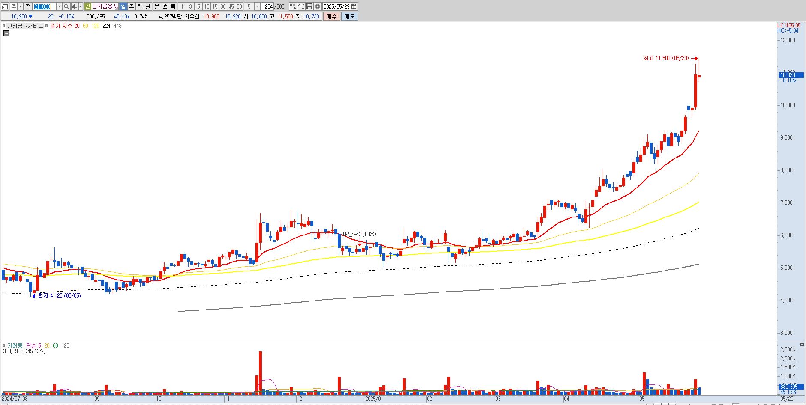Click the data grid table icon below stock name
The width and height of the screenshot is (806, 405).
(6, 33)
